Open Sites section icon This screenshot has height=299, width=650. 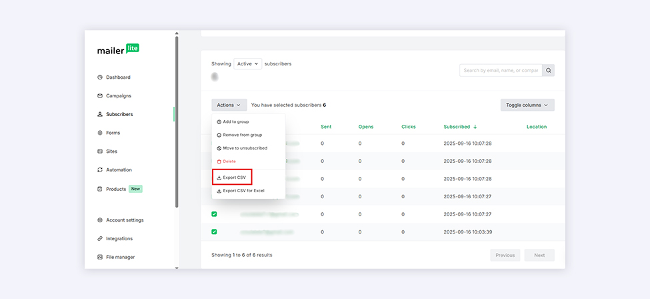pyautogui.click(x=100, y=152)
